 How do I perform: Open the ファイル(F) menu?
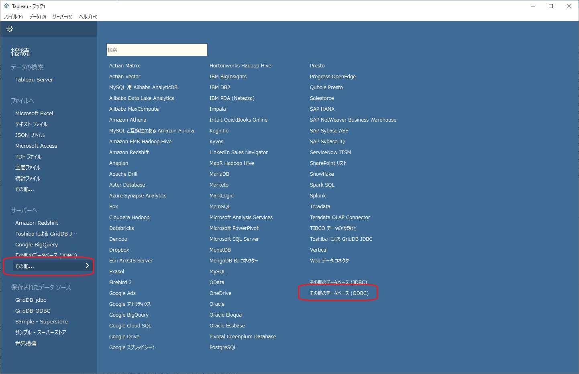[x=13, y=17]
